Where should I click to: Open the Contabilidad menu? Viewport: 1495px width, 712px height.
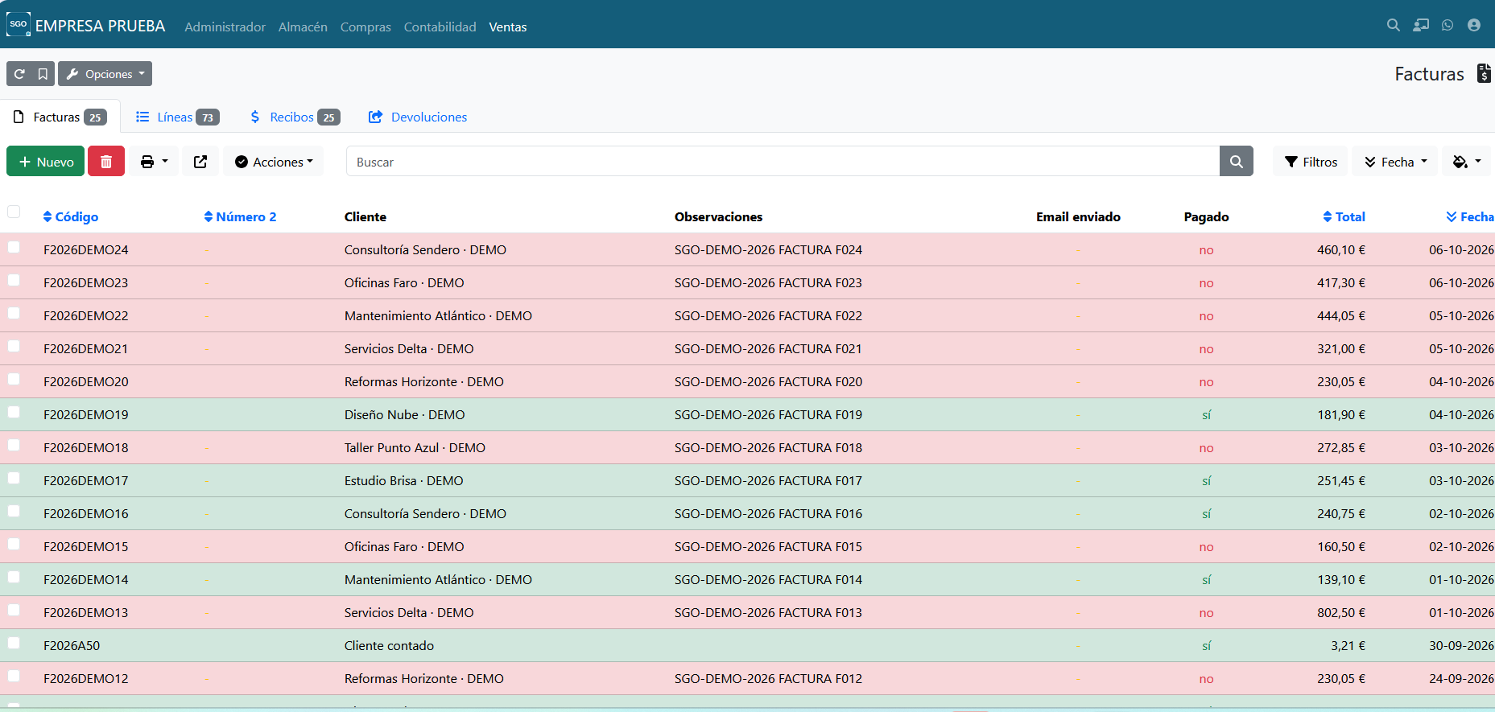(440, 27)
